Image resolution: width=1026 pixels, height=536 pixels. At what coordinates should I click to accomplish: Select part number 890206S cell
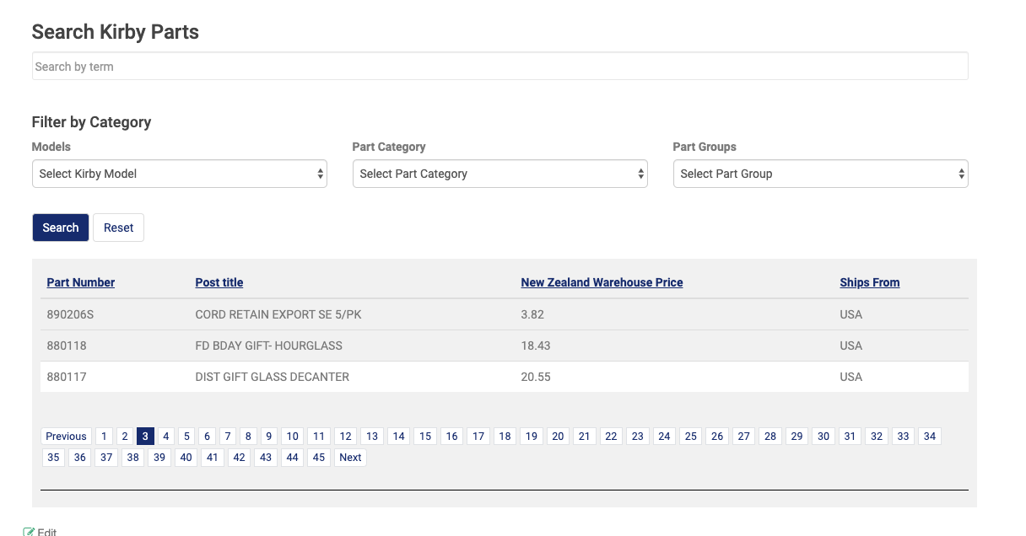[71, 314]
